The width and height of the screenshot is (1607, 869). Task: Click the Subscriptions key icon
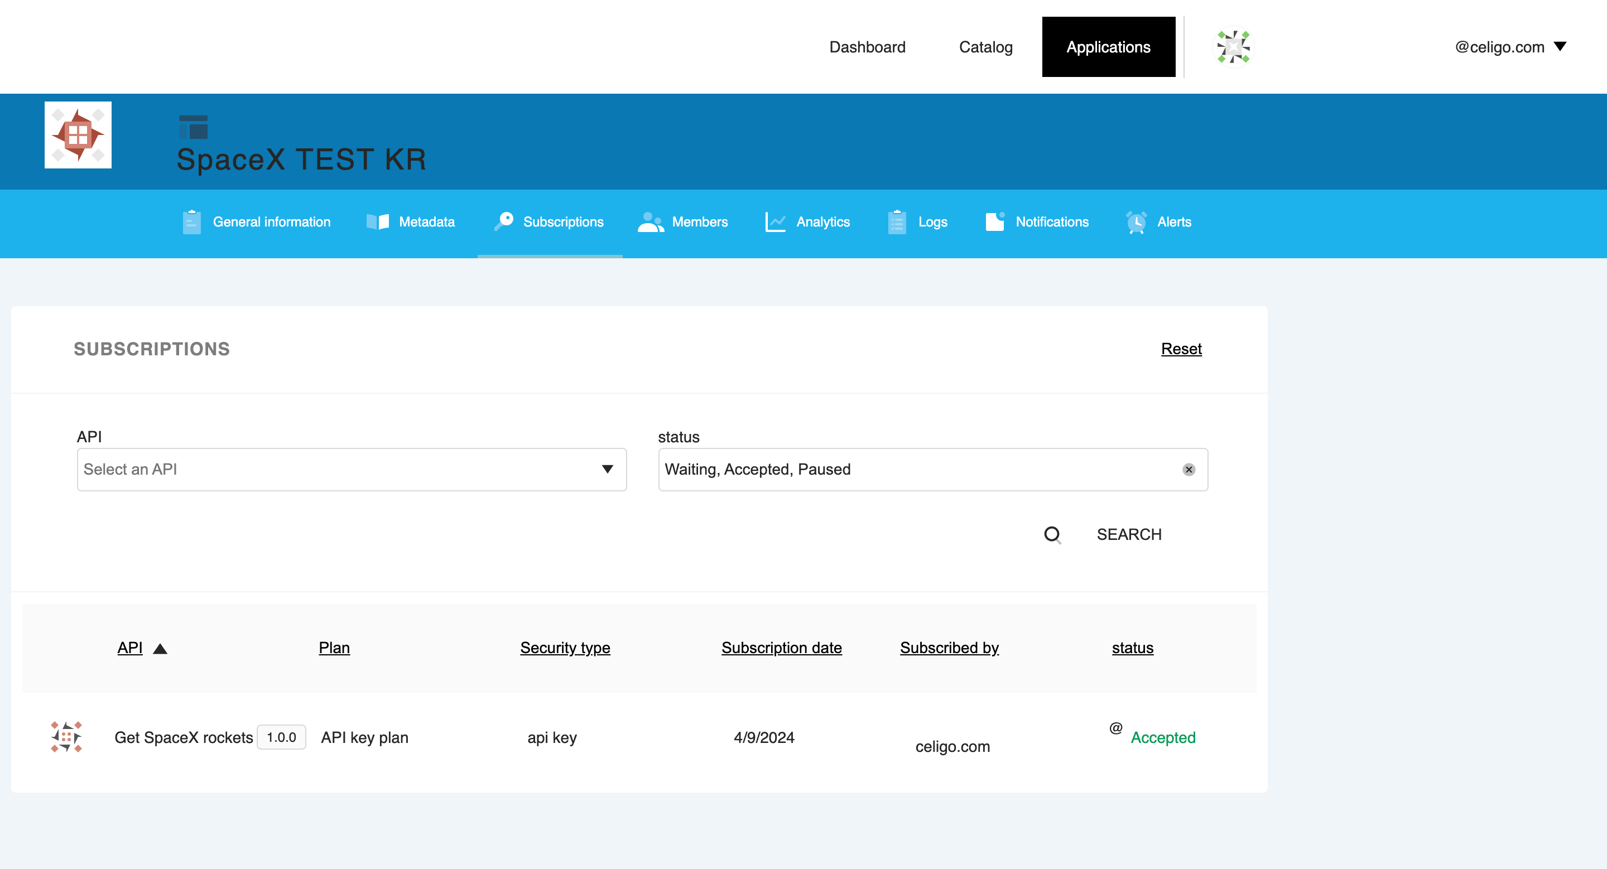point(504,221)
